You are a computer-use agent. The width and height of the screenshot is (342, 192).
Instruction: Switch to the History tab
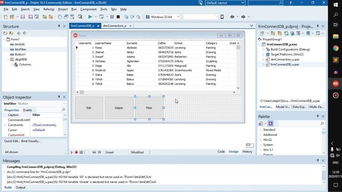tap(247, 151)
